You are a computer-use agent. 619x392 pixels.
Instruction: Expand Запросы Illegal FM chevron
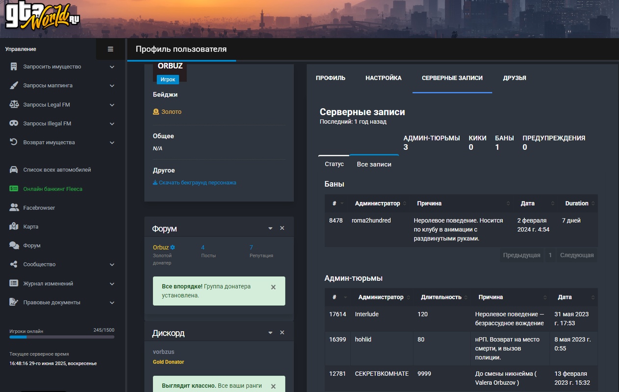click(112, 124)
